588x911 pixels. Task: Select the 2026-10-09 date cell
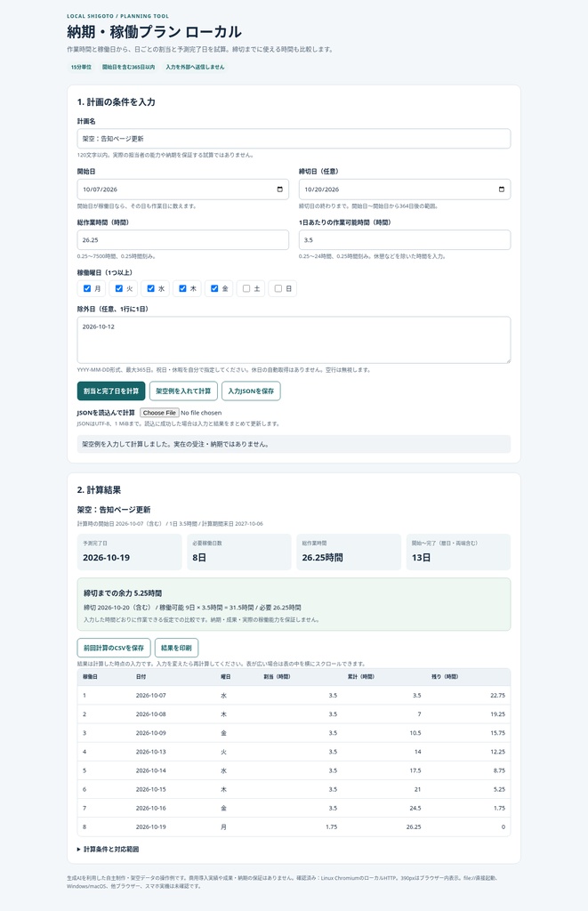point(151,733)
